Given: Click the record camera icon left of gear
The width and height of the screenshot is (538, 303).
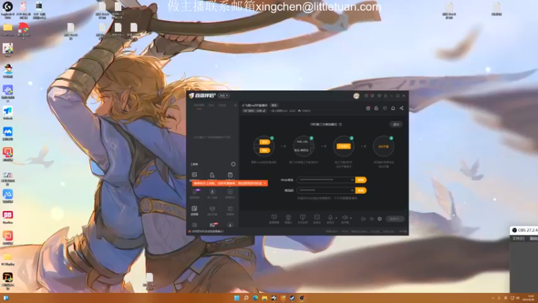Looking at the screenshot, I should tap(363, 219).
